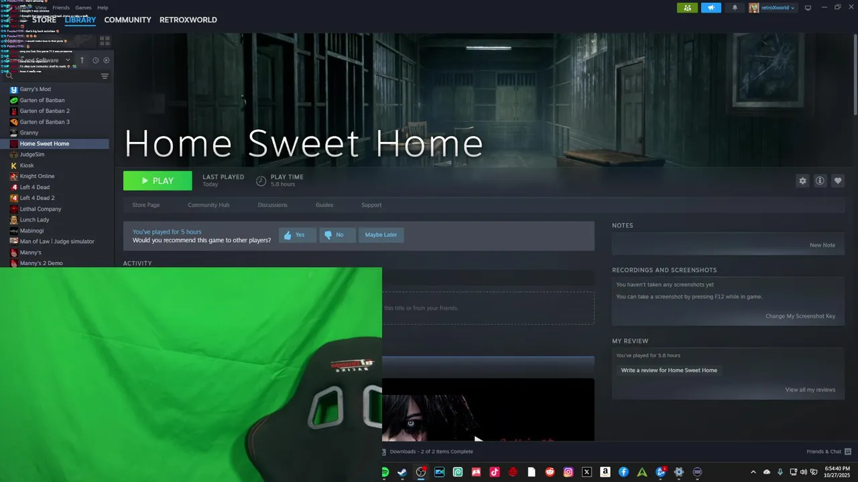
Task: Open Steam from the taskbar
Action: [x=402, y=472]
